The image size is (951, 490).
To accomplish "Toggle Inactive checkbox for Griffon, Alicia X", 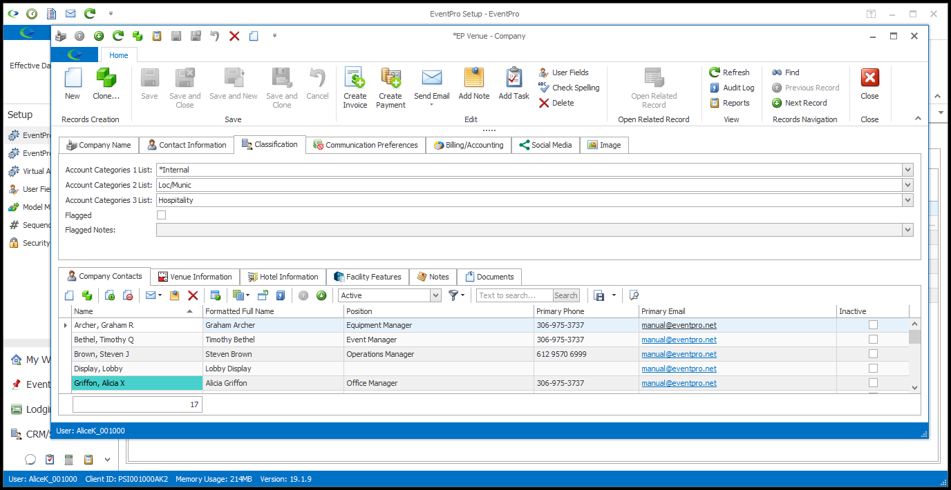I will [x=873, y=383].
